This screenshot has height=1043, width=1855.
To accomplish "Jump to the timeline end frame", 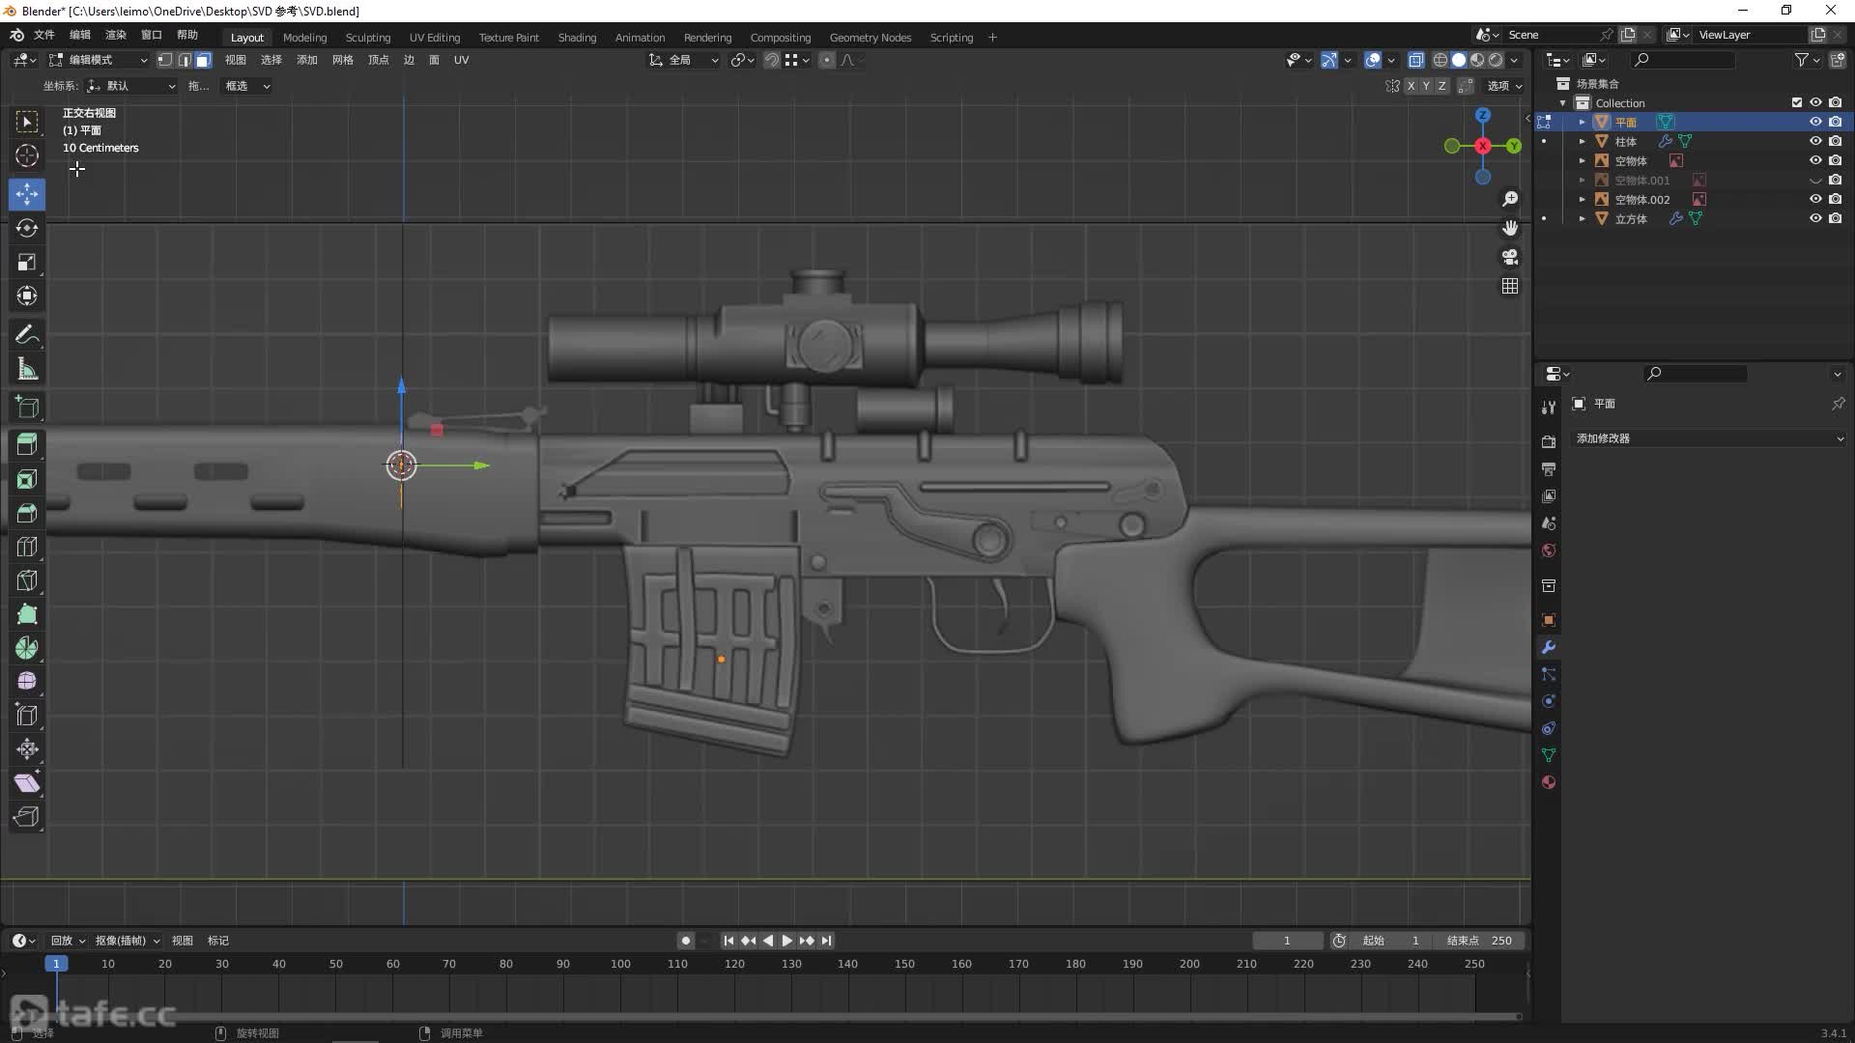I will 826,941.
